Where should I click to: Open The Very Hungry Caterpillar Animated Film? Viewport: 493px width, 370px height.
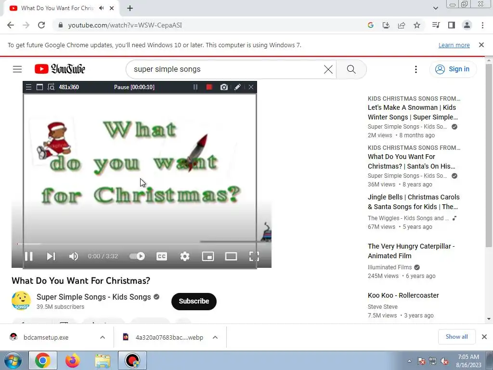click(411, 251)
